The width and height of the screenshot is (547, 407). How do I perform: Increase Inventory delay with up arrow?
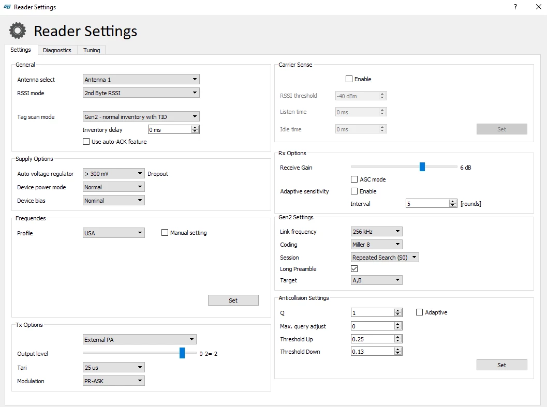[x=196, y=128]
